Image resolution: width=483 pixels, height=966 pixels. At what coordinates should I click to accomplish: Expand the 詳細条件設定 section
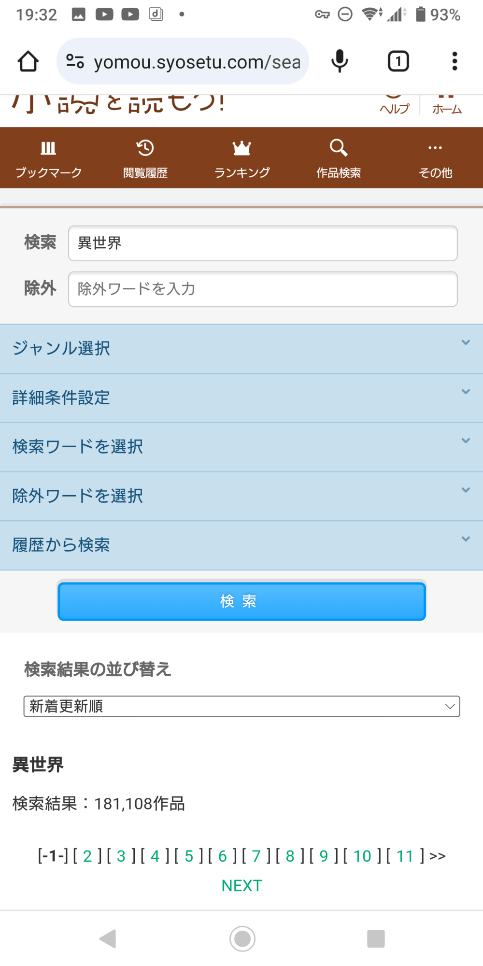tap(241, 398)
